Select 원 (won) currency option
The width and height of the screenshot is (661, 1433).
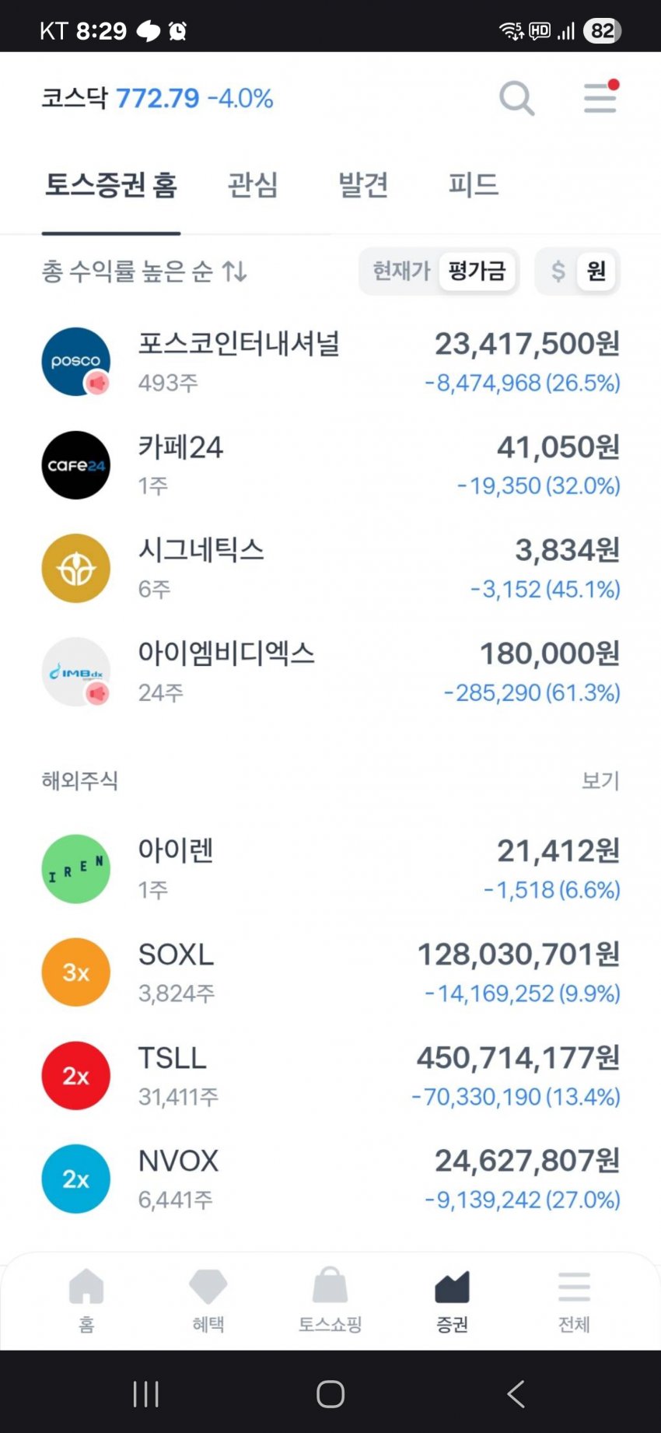(596, 271)
